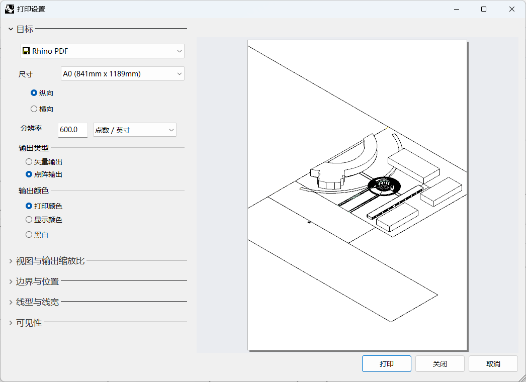This screenshot has height=382, width=526.
Task: Expand the 边界与位置 section
Action: click(x=11, y=281)
